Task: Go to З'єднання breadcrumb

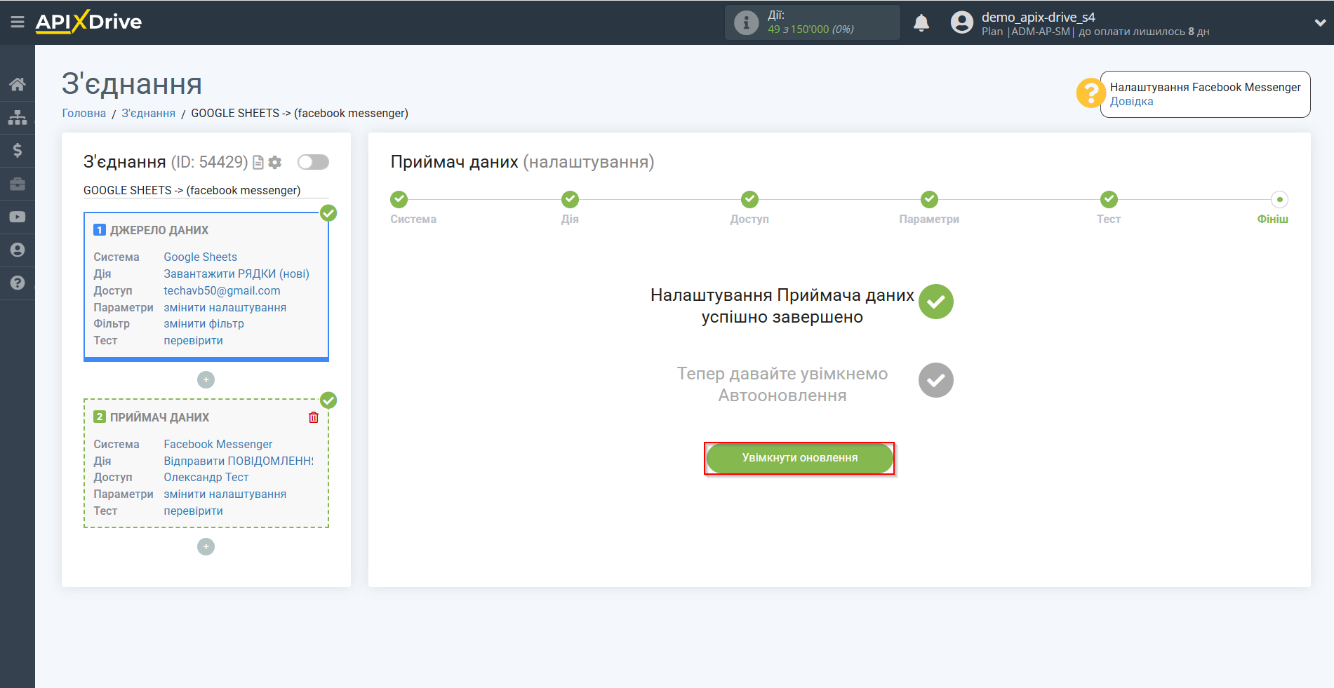Action: click(149, 114)
